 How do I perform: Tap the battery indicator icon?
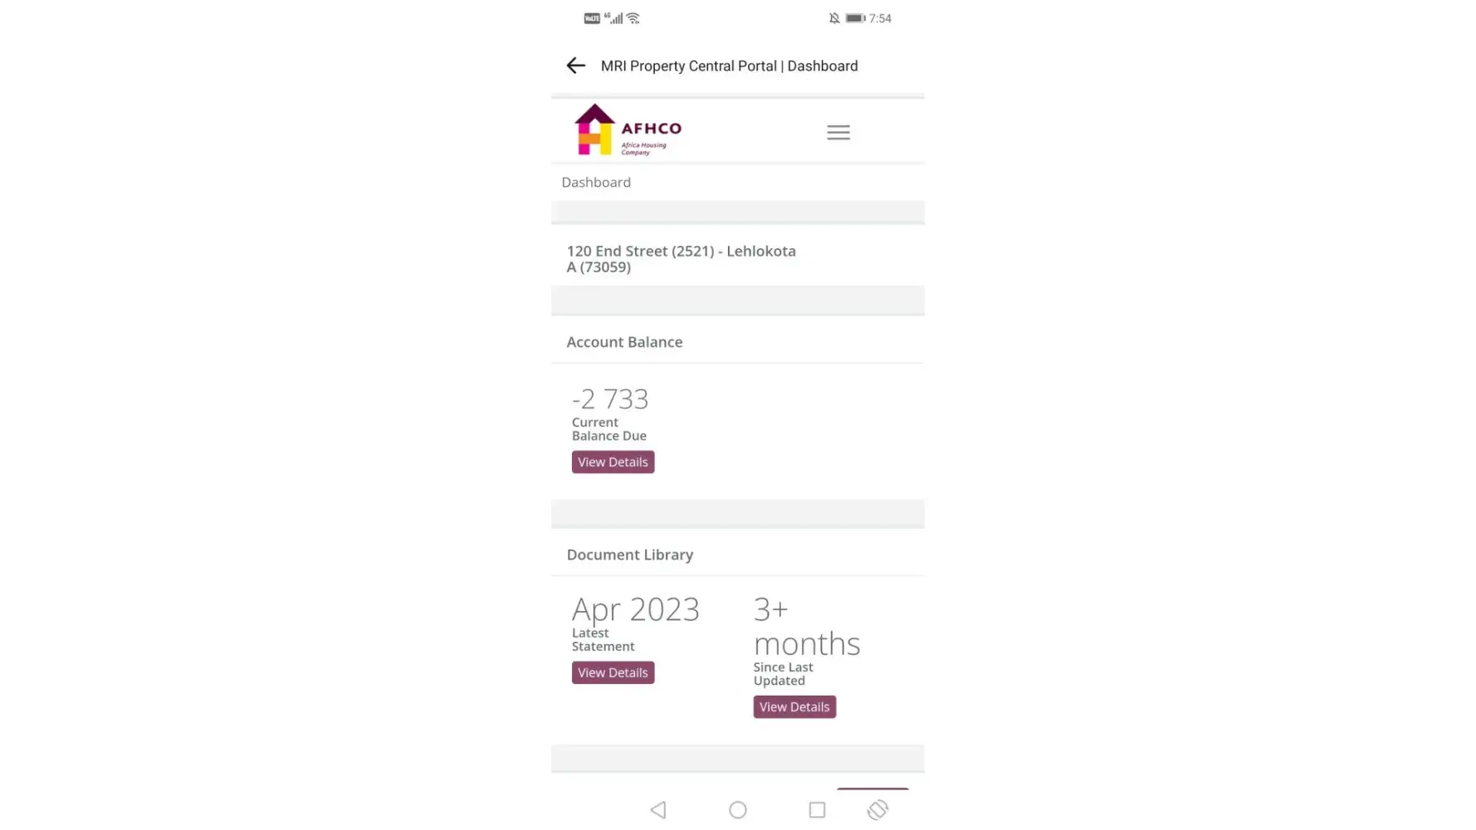click(855, 18)
